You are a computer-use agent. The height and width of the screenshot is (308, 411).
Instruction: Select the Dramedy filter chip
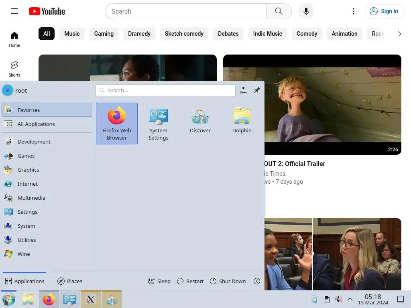click(139, 34)
